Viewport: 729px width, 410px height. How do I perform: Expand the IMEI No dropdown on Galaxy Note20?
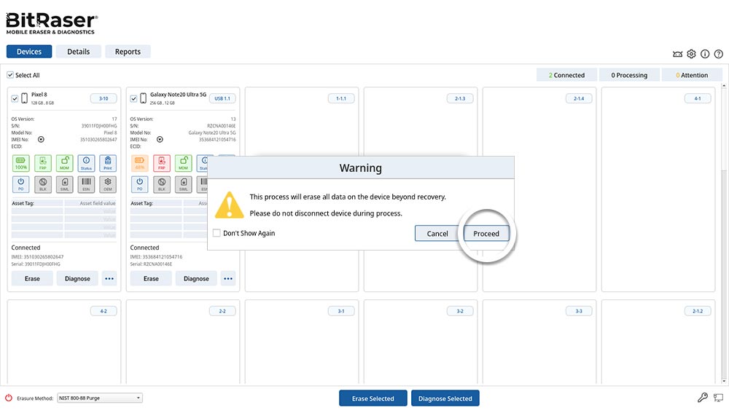tap(160, 139)
